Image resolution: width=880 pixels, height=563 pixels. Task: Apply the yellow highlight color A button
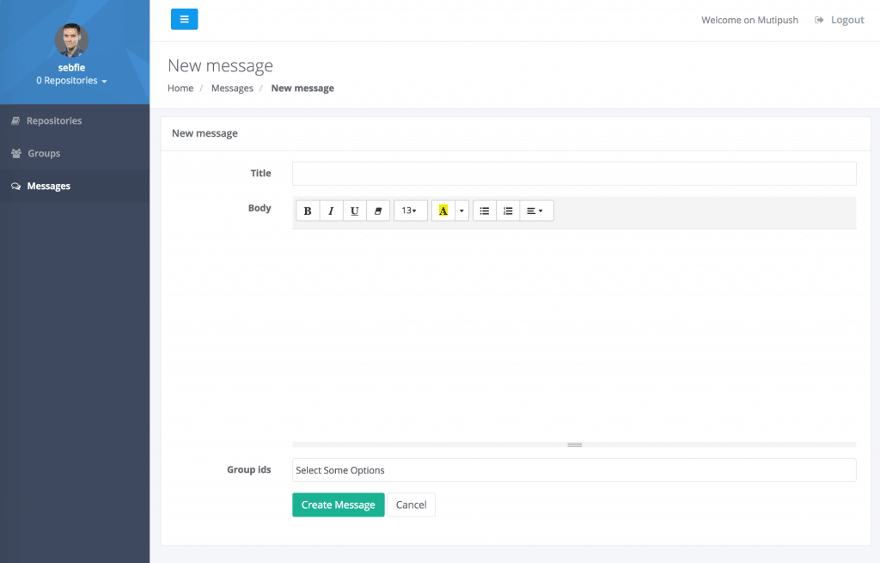click(x=443, y=211)
